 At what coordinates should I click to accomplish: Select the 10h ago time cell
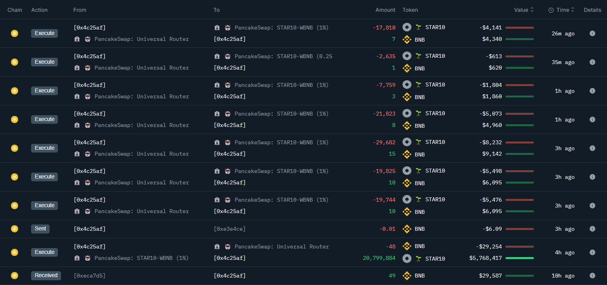pos(563,276)
